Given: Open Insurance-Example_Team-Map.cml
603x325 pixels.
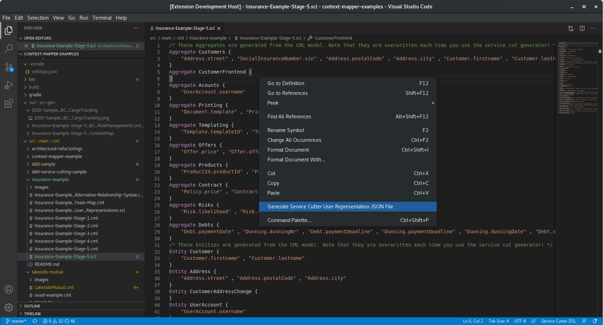Looking at the screenshot, I should [69, 203].
